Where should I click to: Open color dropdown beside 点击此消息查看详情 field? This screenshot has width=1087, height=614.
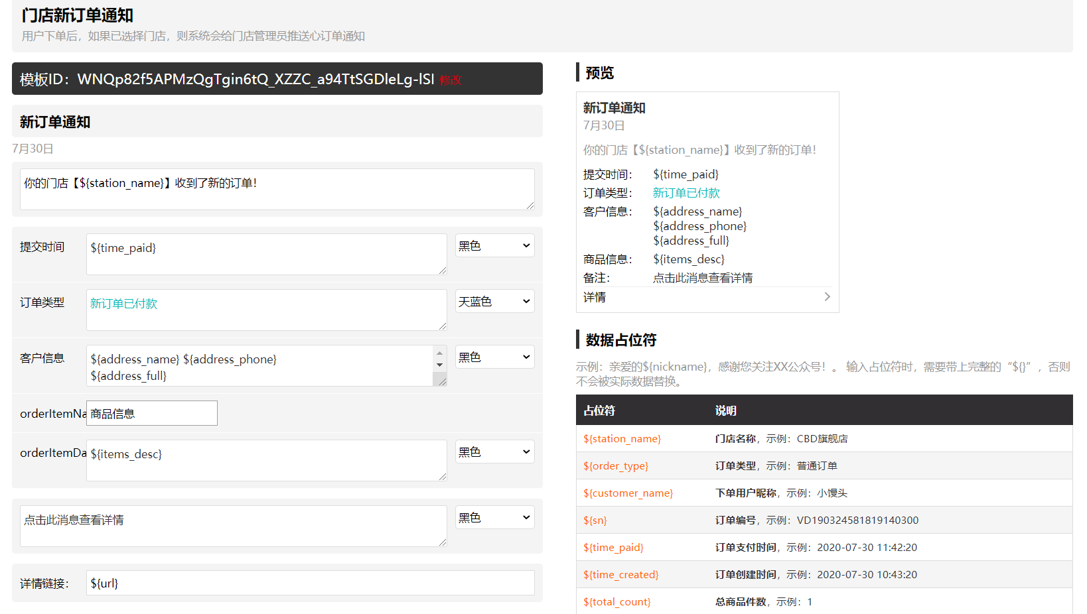pos(494,518)
